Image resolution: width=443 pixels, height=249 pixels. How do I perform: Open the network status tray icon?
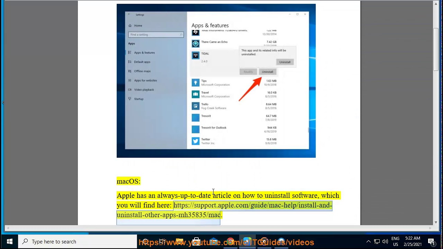[377, 242]
